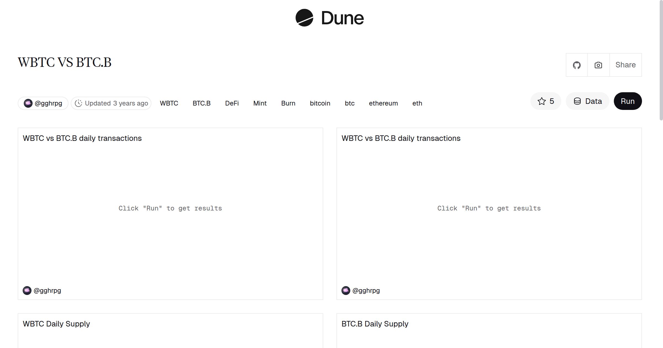Click the Share button
663x348 pixels.
click(x=625, y=65)
